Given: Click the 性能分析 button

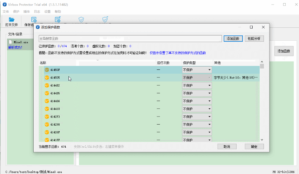Looking at the screenshot, I should [254, 39].
